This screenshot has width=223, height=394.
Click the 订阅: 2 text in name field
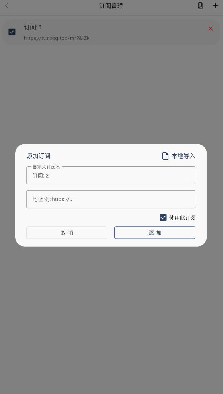click(41, 176)
